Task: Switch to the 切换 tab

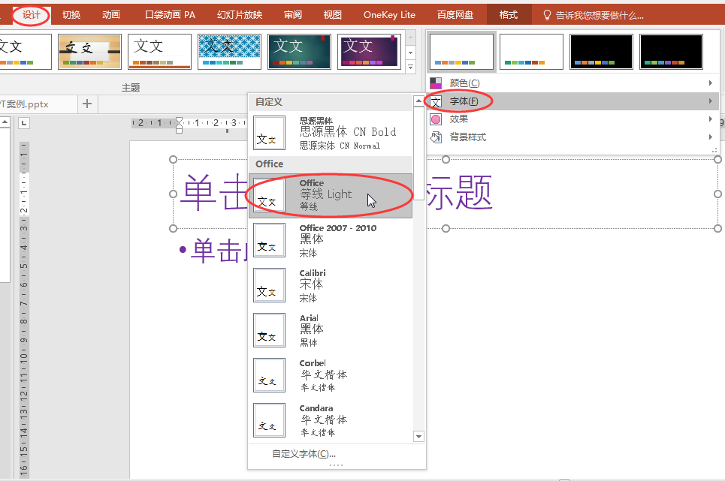Action: [x=71, y=15]
